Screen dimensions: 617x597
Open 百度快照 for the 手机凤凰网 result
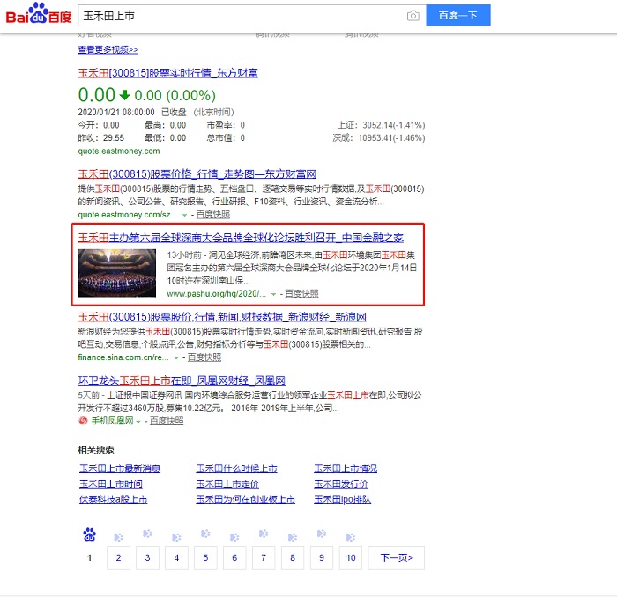click(x=167, y=421)
